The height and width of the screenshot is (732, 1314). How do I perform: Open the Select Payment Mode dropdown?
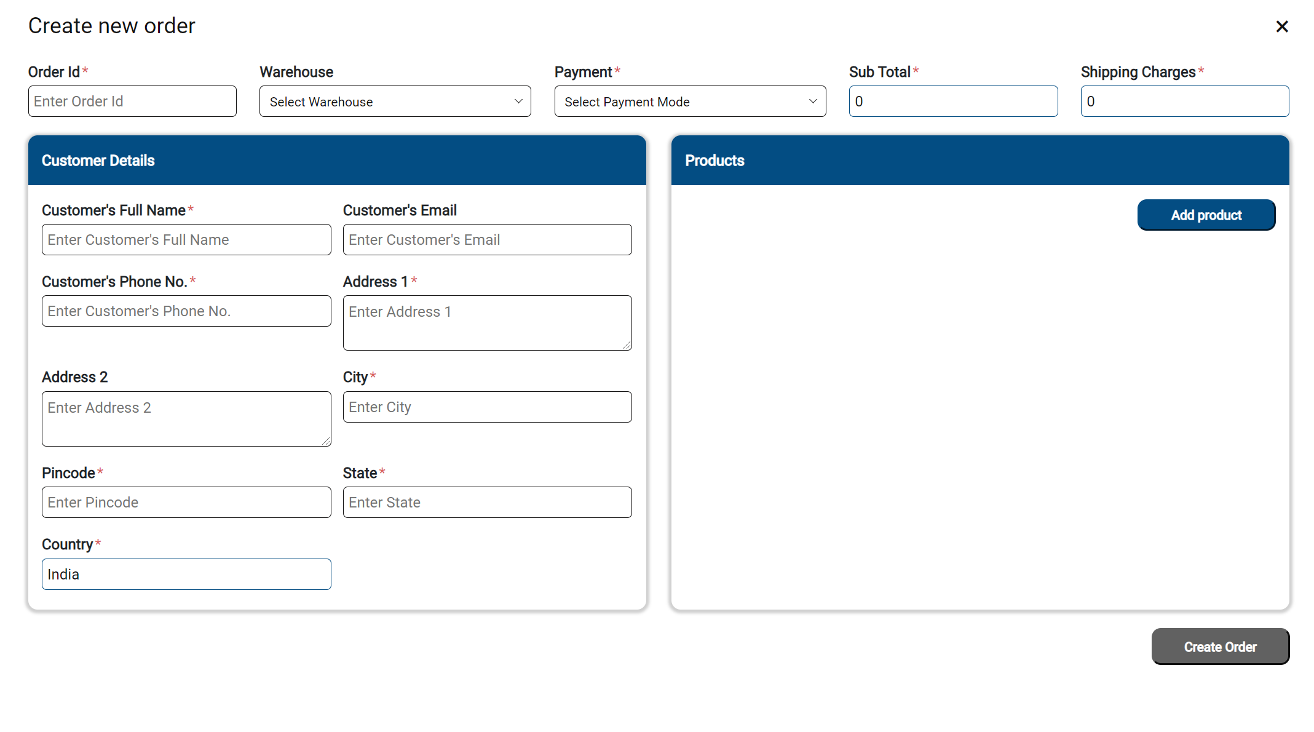point(690,101)
